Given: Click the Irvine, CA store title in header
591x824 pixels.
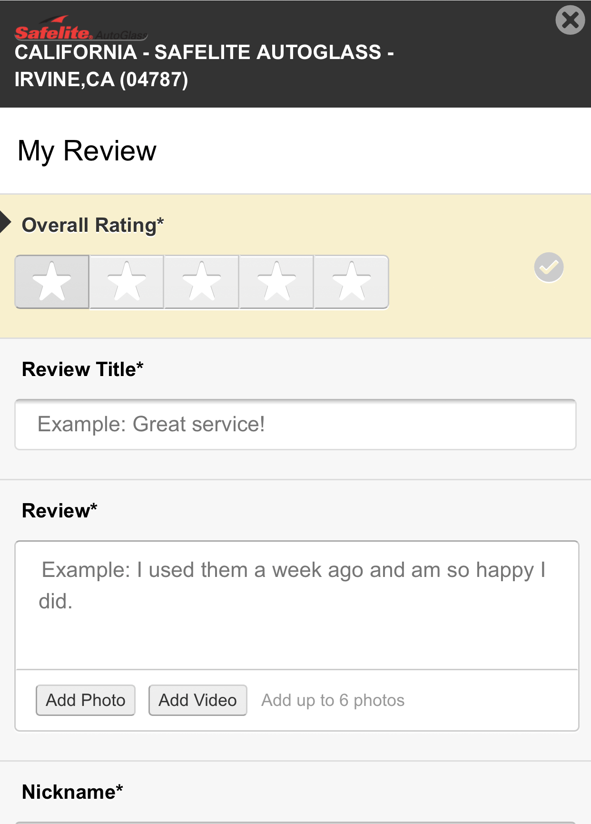Looking at the screenshot, I should click(204, 66).
